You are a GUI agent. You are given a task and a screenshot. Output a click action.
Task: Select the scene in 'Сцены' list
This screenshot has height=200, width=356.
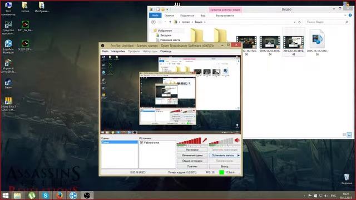tap(120, 142)
